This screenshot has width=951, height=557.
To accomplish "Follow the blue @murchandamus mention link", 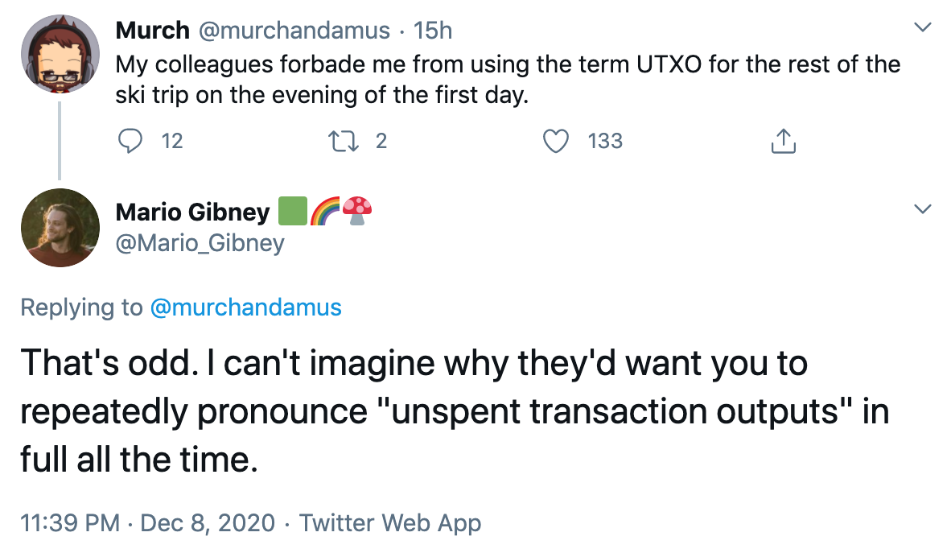I will point(245,307).
